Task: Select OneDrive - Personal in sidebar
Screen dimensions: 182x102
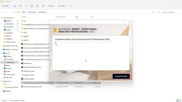Action: (x=11, y=50)
